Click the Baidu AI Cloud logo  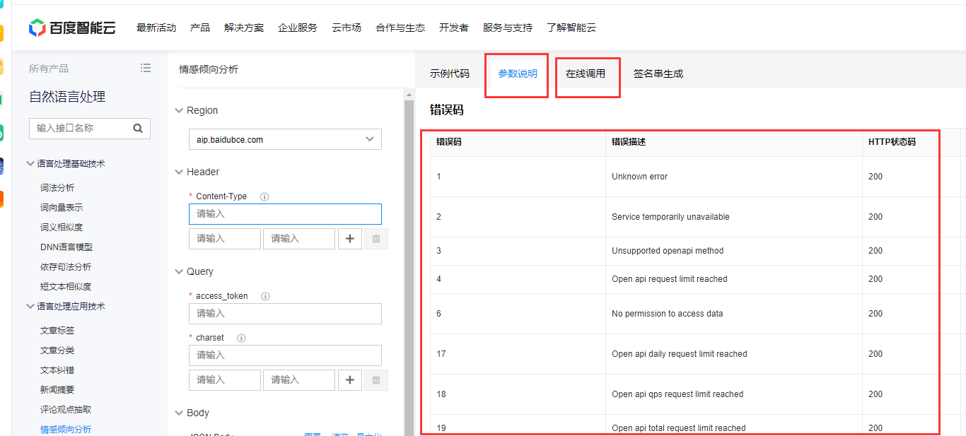click(x=71, y=28)
